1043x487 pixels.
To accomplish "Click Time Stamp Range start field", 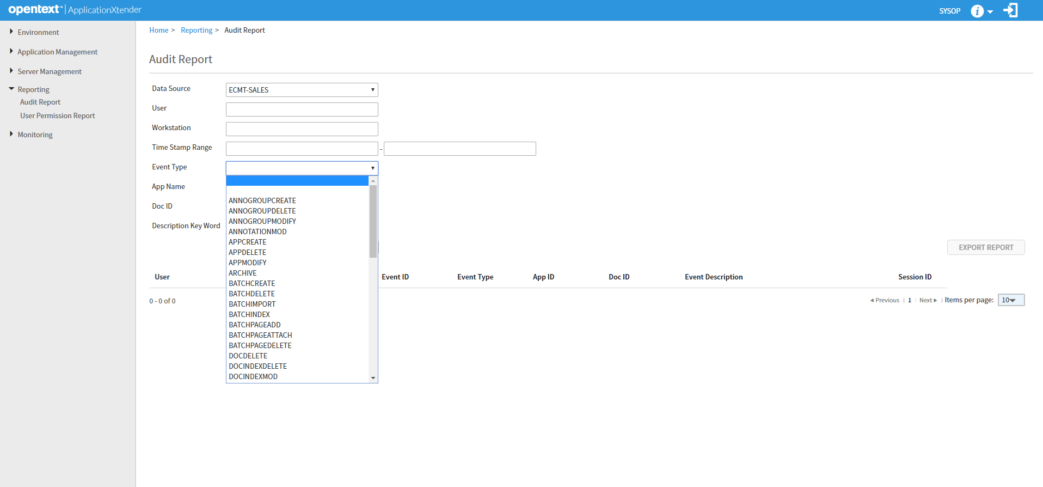I will tap(302, 149).
